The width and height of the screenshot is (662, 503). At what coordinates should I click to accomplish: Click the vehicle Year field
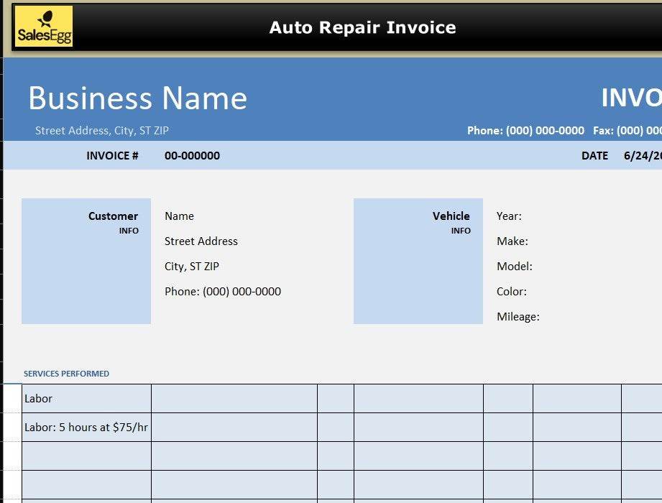[x=509, y=216]
